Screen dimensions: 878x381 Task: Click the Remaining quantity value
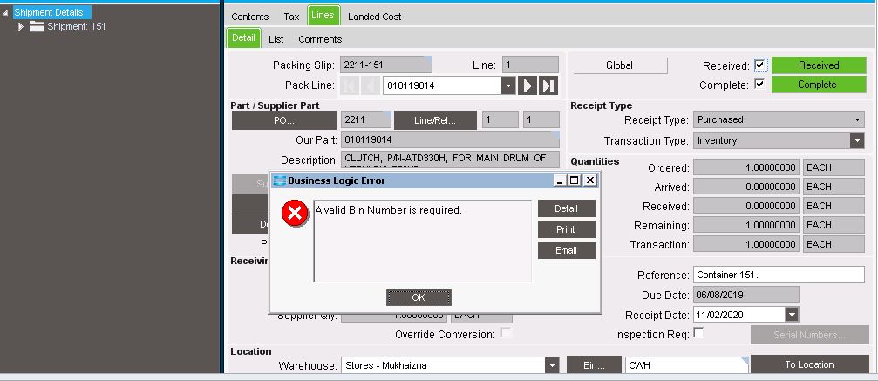[745, 225]
